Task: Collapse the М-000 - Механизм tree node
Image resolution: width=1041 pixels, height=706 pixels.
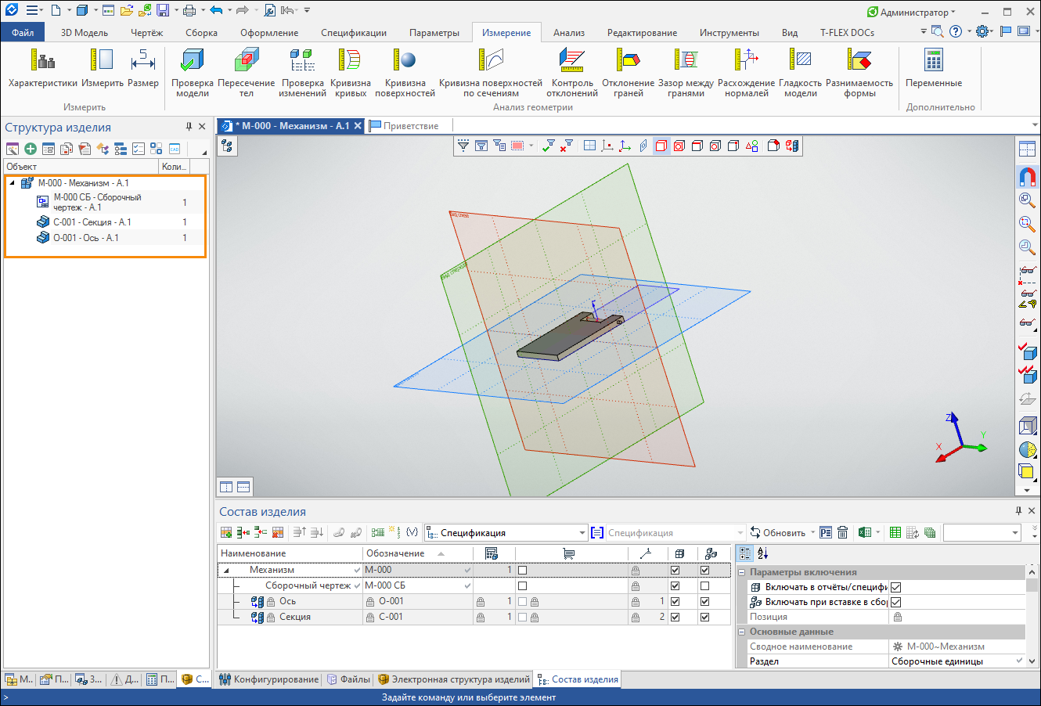Action: [13, 183]
